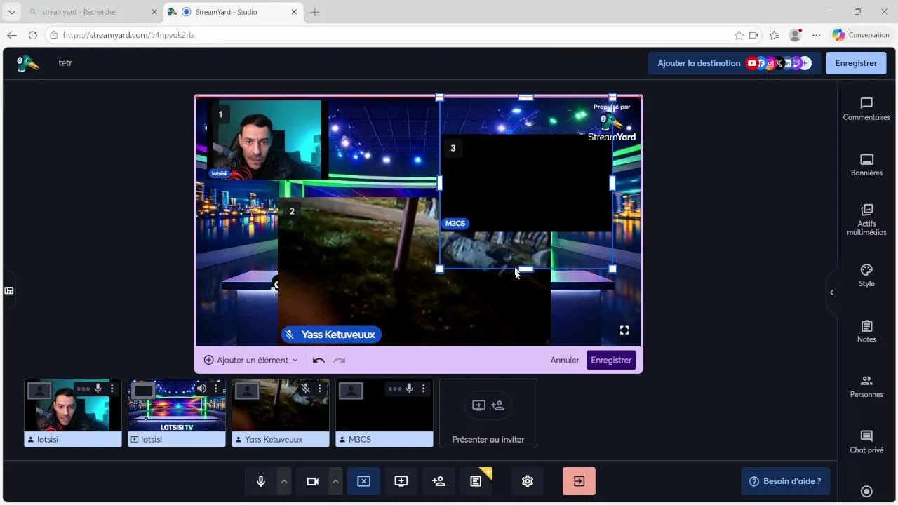Open options menu on lotsisi camera card
Screen dimensions: 898x505
point(112,389)
